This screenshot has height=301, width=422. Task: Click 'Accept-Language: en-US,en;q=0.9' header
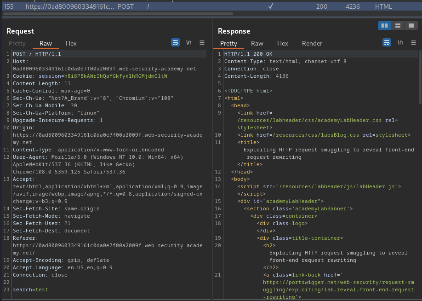[63, 267]
